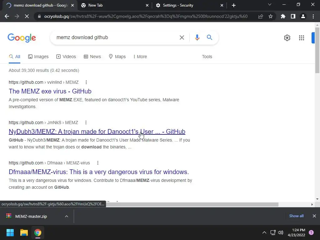Image resolution: width=320 pixels, height=240 pixels.
Task: Open options for JmNkS MEMZ result
Action: [x=86, y=122]
